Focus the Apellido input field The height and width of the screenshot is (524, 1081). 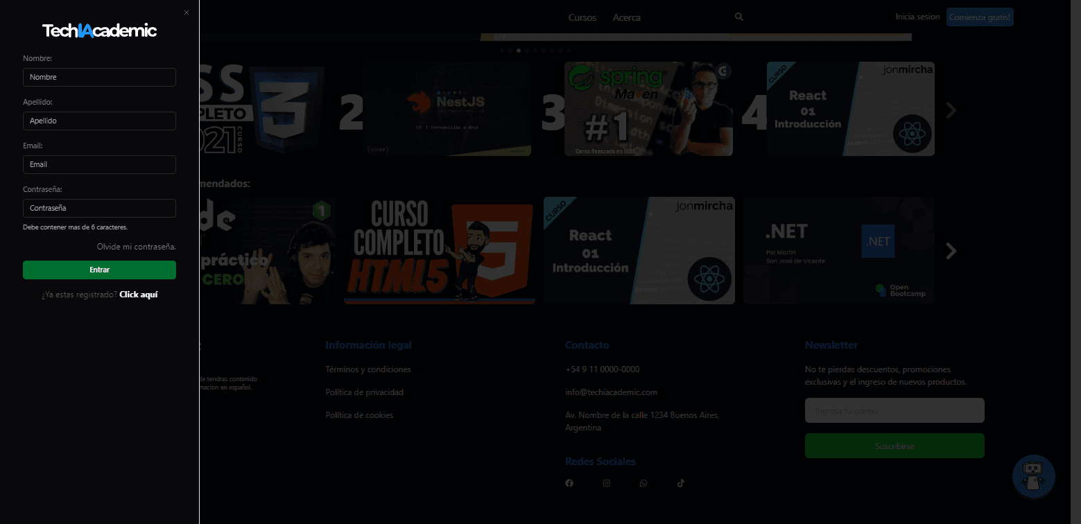[x=99, y=121]
